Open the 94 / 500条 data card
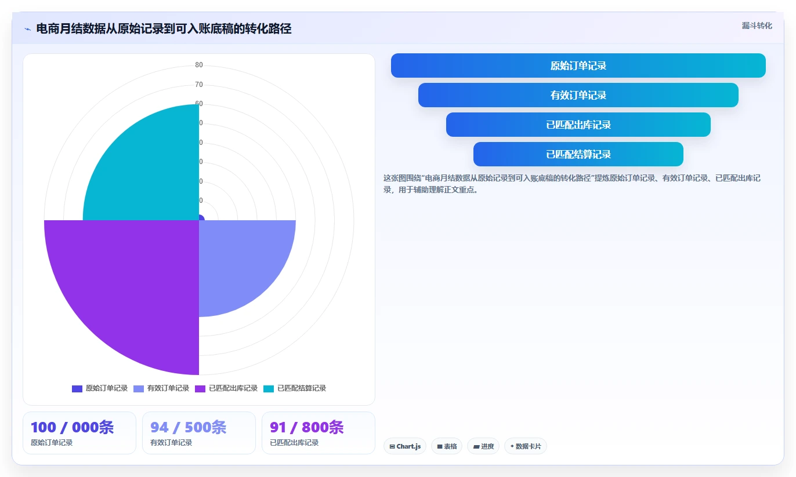 click(199, 433)
